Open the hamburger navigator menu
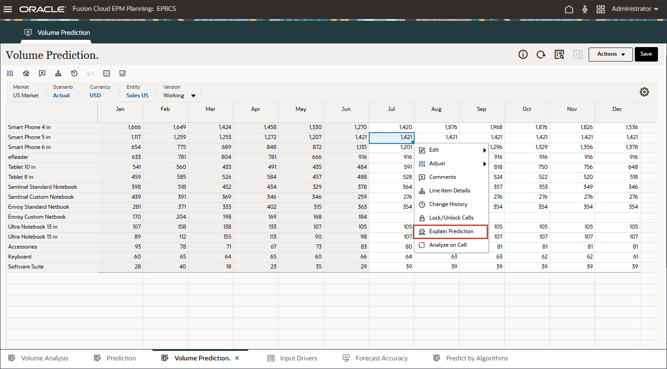 pyautogui.click(x=8, y=9)
